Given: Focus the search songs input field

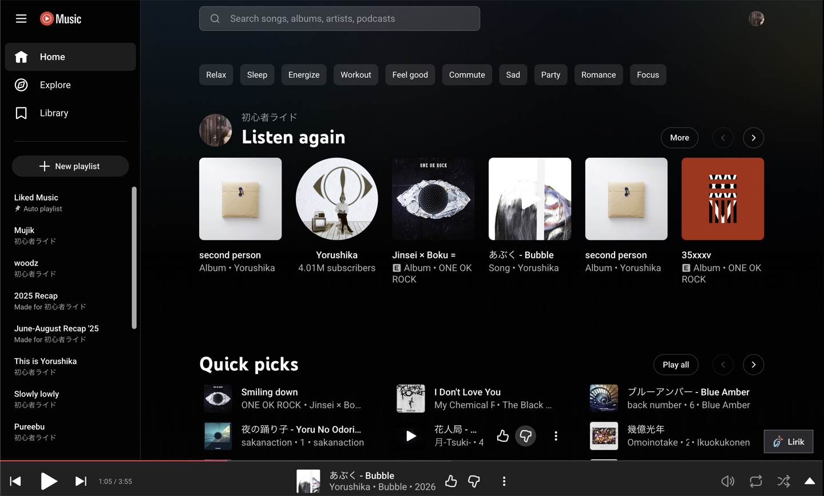Looking at the screenshot, I should click(339, 18).
